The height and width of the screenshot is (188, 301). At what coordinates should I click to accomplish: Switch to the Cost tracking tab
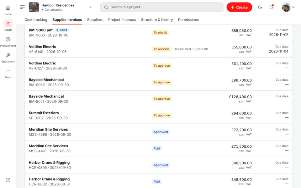click(36, 20)
